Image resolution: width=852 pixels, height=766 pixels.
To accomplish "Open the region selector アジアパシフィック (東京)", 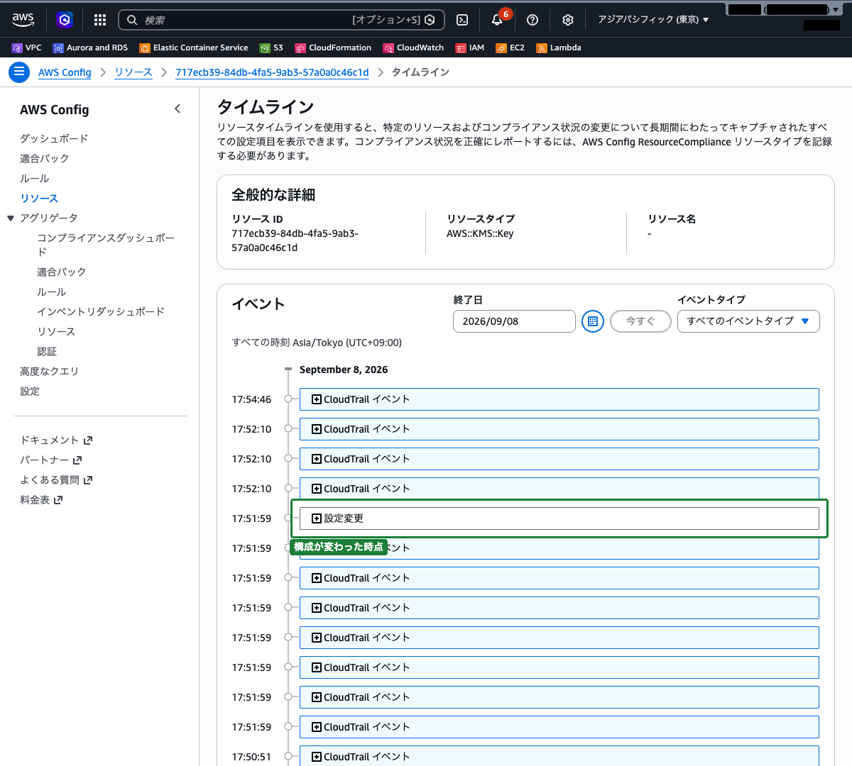I will (653, 20).
